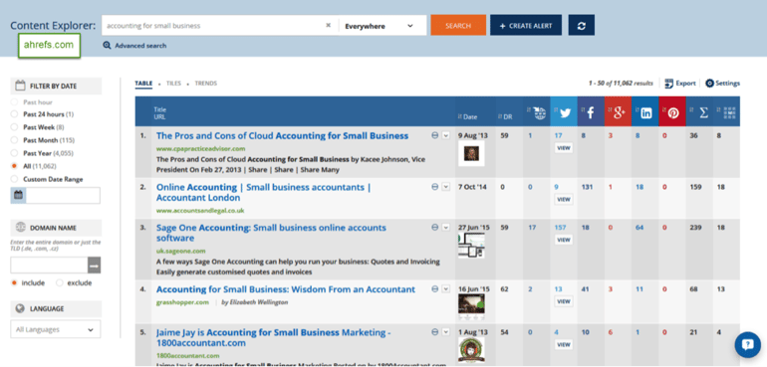Select the exclude domain radio
767x367 pixels.
click(x=60, y=282)
